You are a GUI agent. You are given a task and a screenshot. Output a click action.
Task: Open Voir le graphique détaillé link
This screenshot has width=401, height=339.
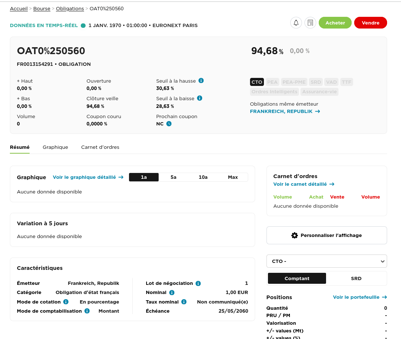click(88, 177)
